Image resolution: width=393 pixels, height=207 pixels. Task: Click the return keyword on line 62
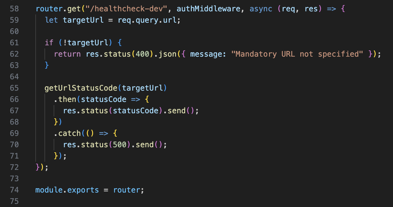pyautogui.click(x=67, y=54)
